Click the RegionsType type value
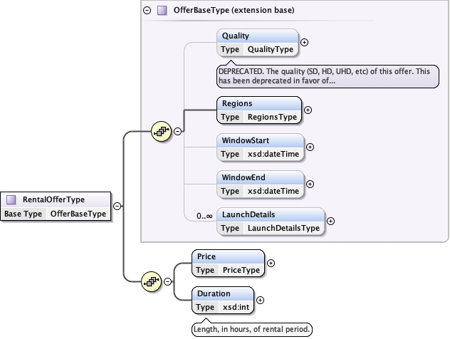The height and width of the screenshot is (339, 450). [x=272, y=117]
